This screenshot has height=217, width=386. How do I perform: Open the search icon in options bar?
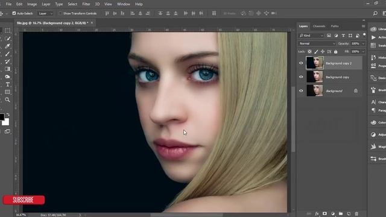click(x=375, y=13)
